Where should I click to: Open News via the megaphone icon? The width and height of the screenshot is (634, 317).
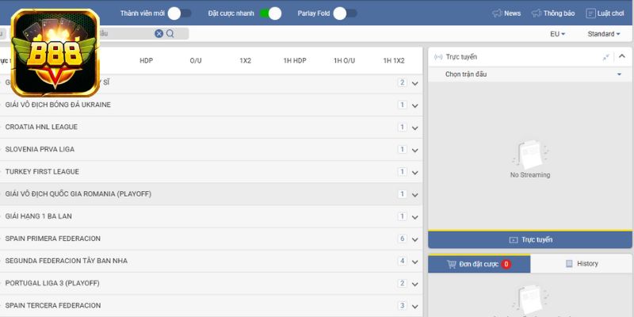(x=497, y=13)
